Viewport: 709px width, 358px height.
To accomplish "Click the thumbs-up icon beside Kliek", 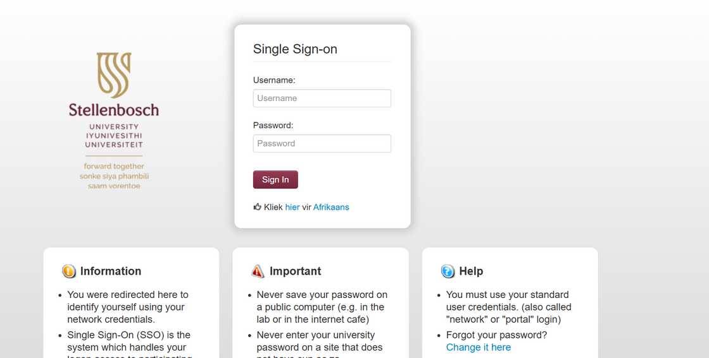I will [x=257, y=206].
